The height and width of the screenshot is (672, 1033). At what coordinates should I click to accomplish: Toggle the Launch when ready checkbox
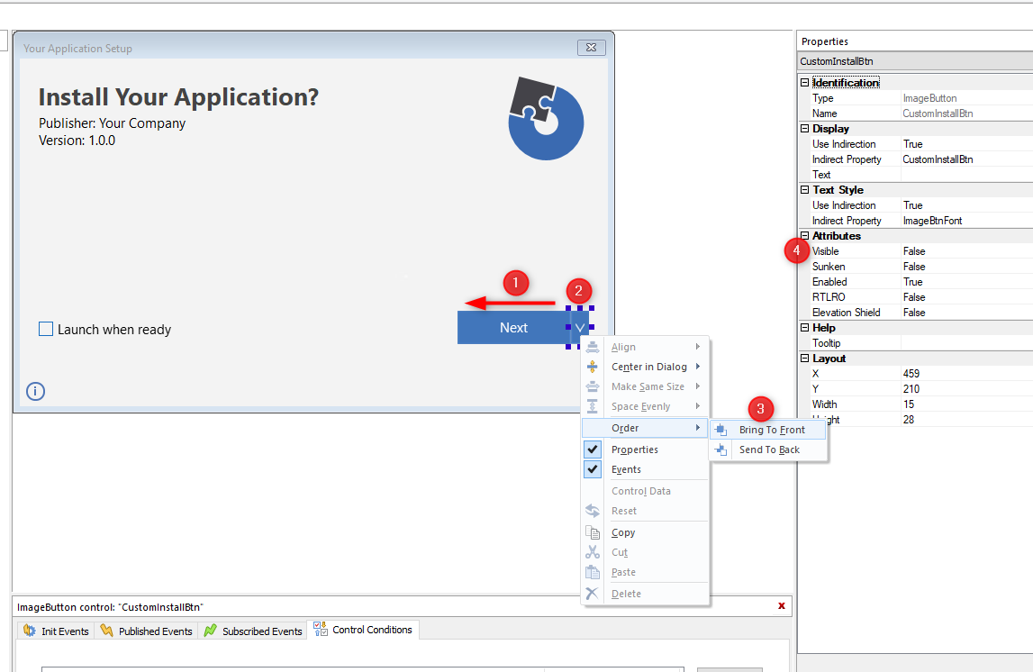pyautogui.click(x=46, y=330)
